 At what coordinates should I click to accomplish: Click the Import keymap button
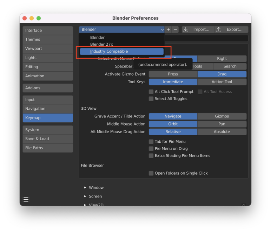[x=198, y=30]
